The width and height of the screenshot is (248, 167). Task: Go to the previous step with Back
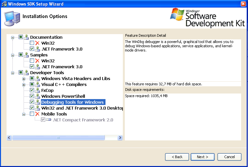pyautogui.click(x=177, y=157)
